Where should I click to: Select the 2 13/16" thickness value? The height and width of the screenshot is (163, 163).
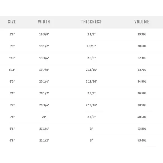click(91, 105)
